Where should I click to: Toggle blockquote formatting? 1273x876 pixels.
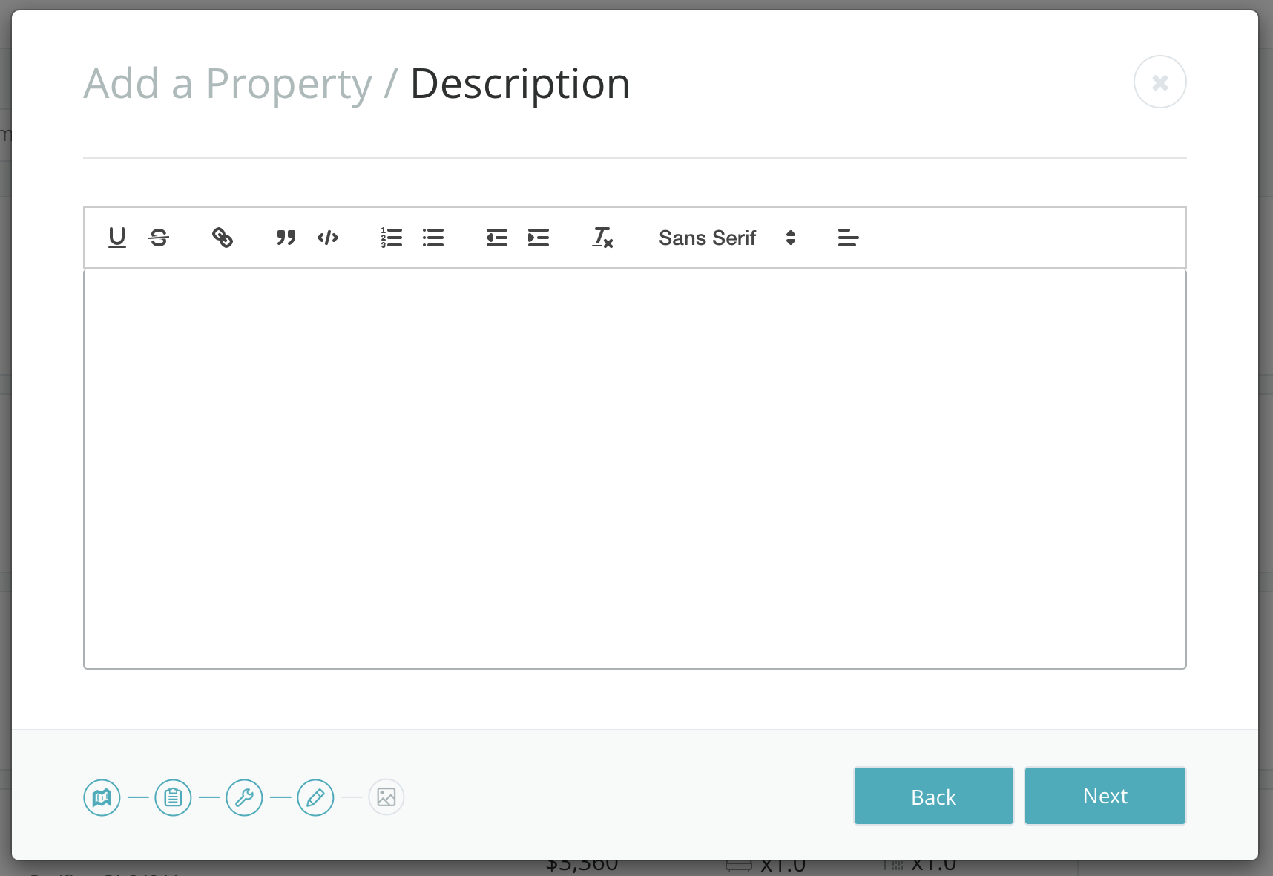(x=286, y=238)
